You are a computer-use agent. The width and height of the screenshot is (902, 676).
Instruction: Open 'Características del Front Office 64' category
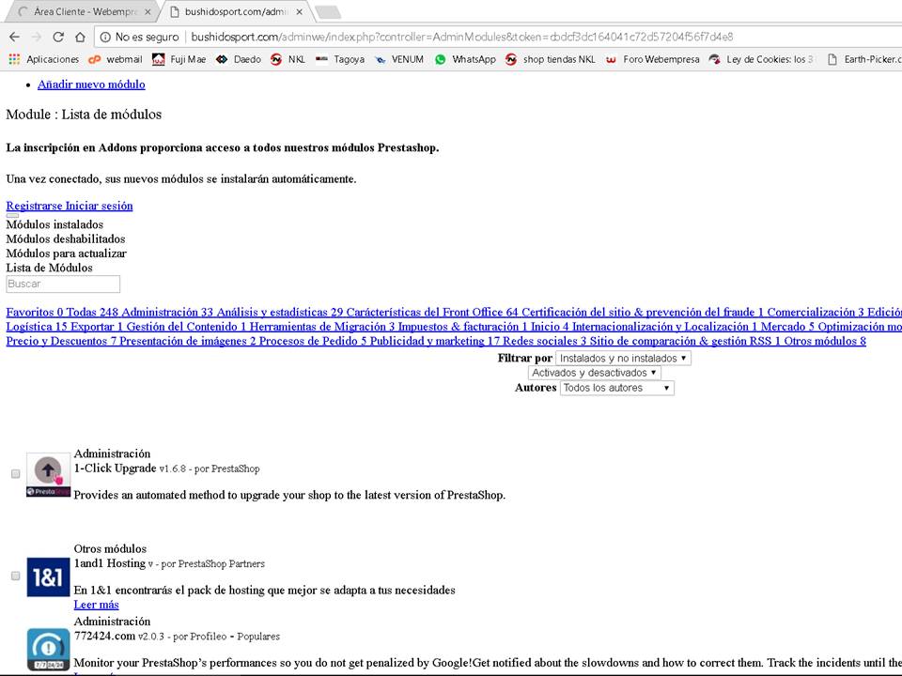[x=432, y=312]
